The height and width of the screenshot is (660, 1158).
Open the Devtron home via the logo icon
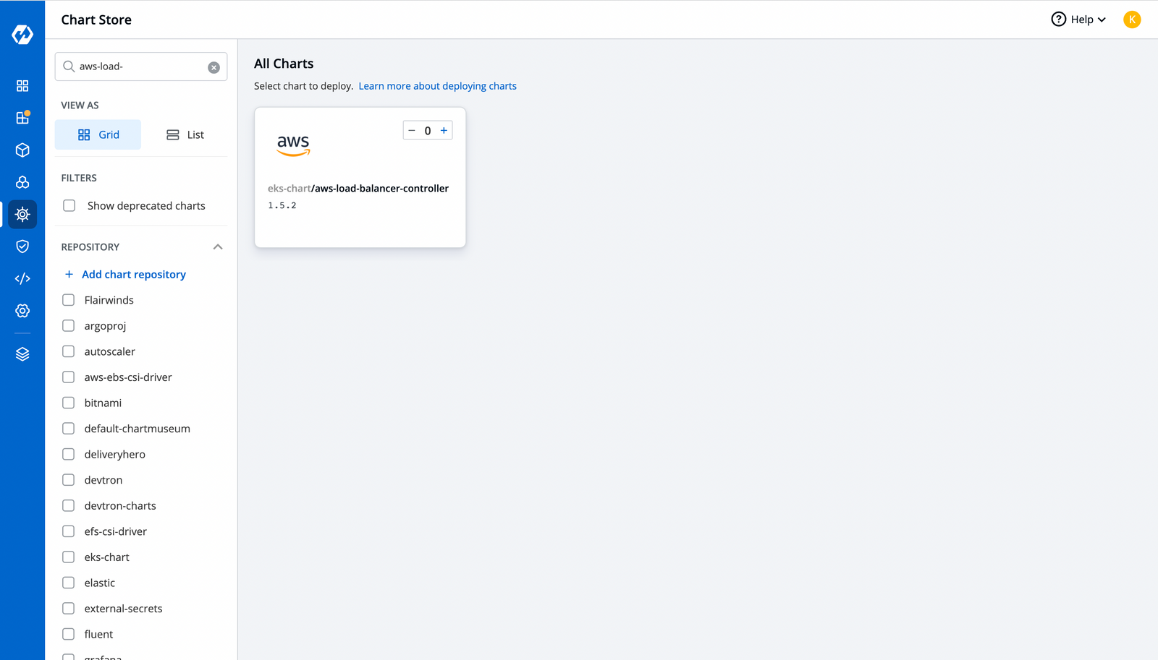pos(22,33)
